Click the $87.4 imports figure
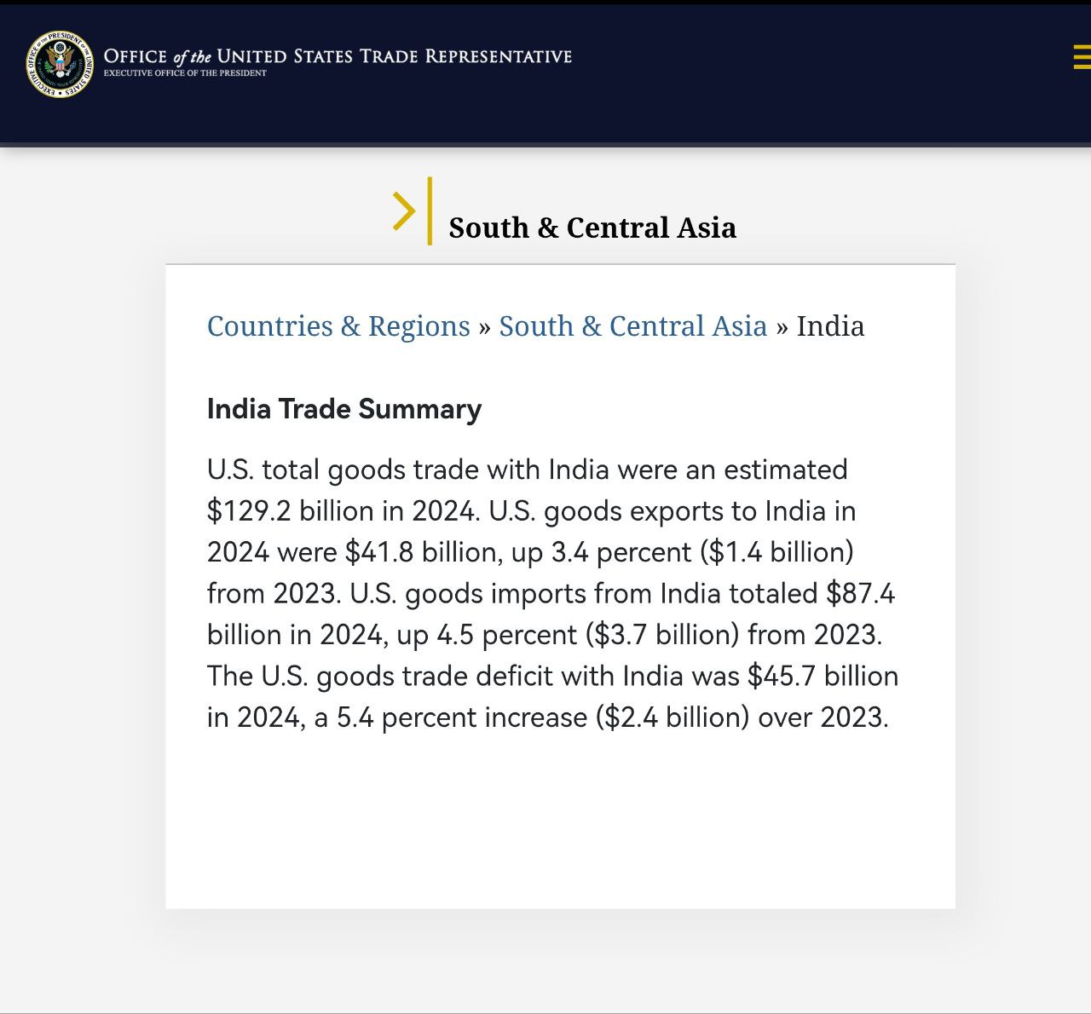1091x1014 pixels. point(860,593)
